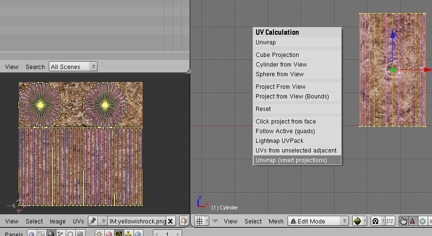
Task: Choose Reset in UV Calculation menu
Action: (297, 109)
